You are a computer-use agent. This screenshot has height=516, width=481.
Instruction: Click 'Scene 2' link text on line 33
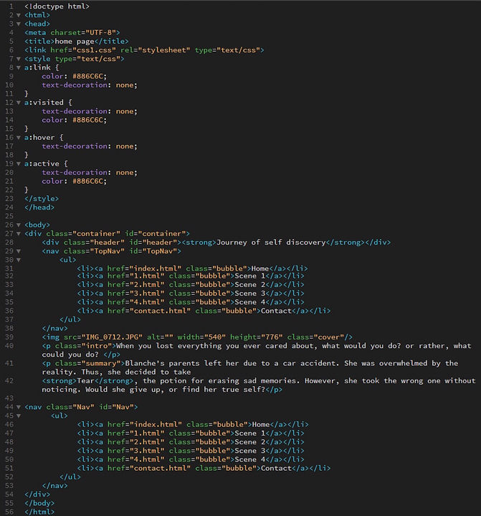250,285
